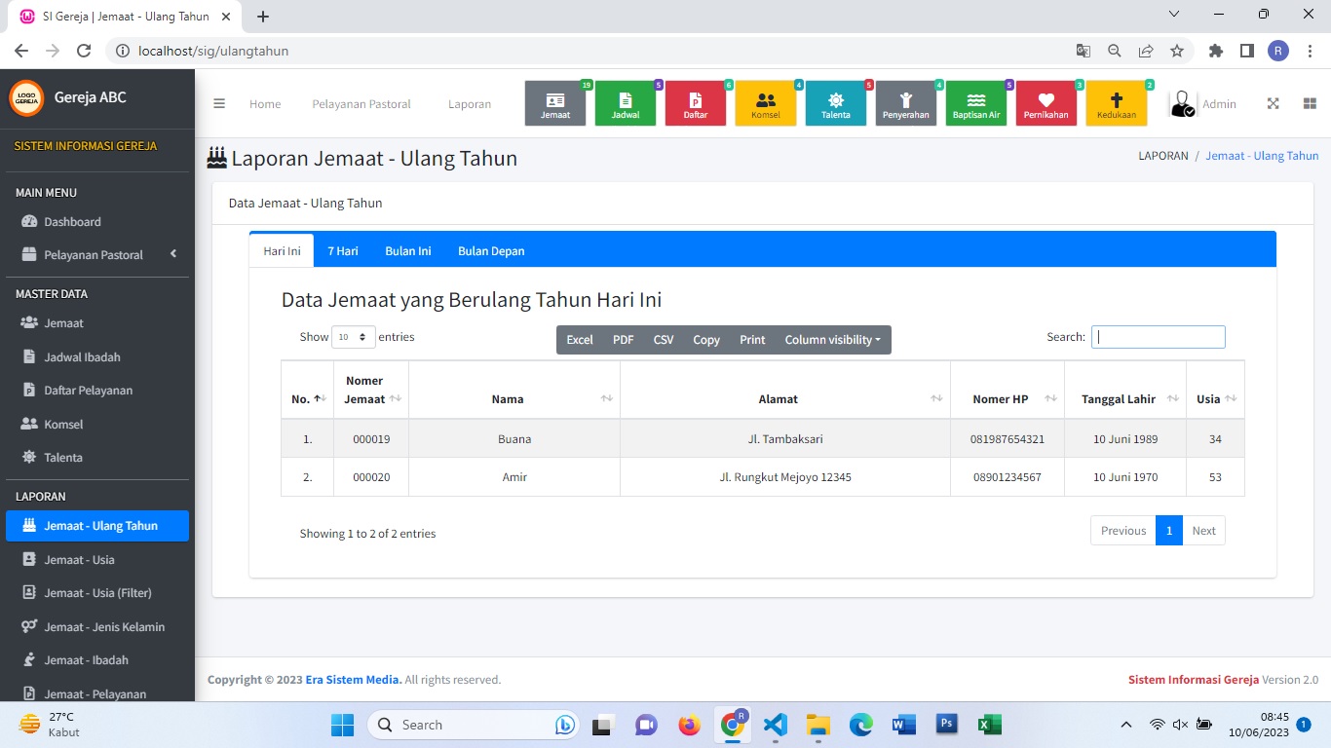Click the Talenta gear shortcut tile
This screenshot has height=748, width=1331.
(x=836, y=103)
